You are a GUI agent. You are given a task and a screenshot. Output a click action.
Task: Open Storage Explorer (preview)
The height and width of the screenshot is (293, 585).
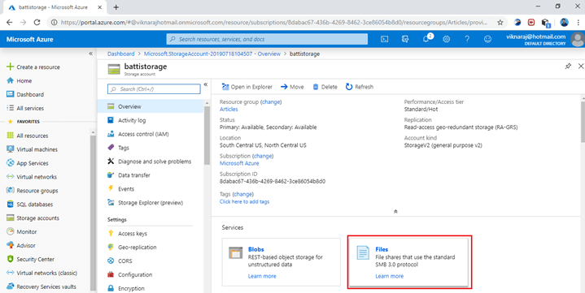point(151,203)
